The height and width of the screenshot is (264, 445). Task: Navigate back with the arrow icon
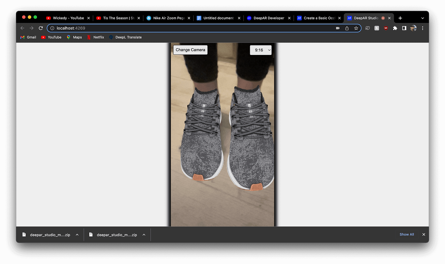(x=22, y=28)
